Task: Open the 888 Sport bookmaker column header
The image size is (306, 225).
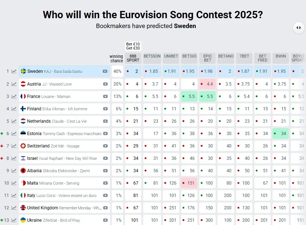Action: coord(133,58)
